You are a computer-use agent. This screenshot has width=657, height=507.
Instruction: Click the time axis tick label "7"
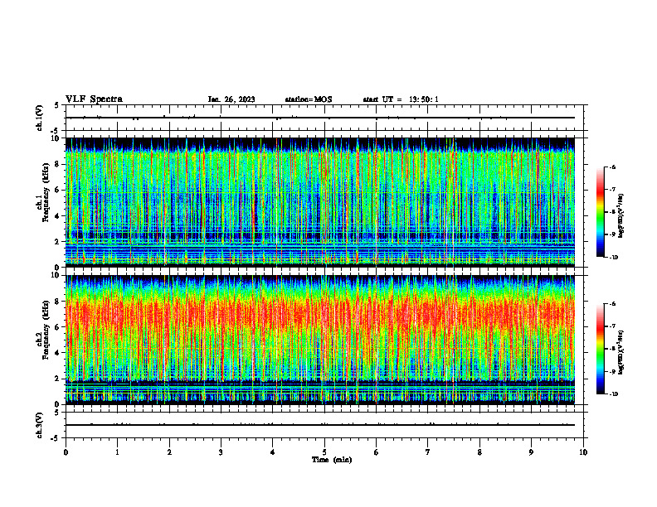428,452
